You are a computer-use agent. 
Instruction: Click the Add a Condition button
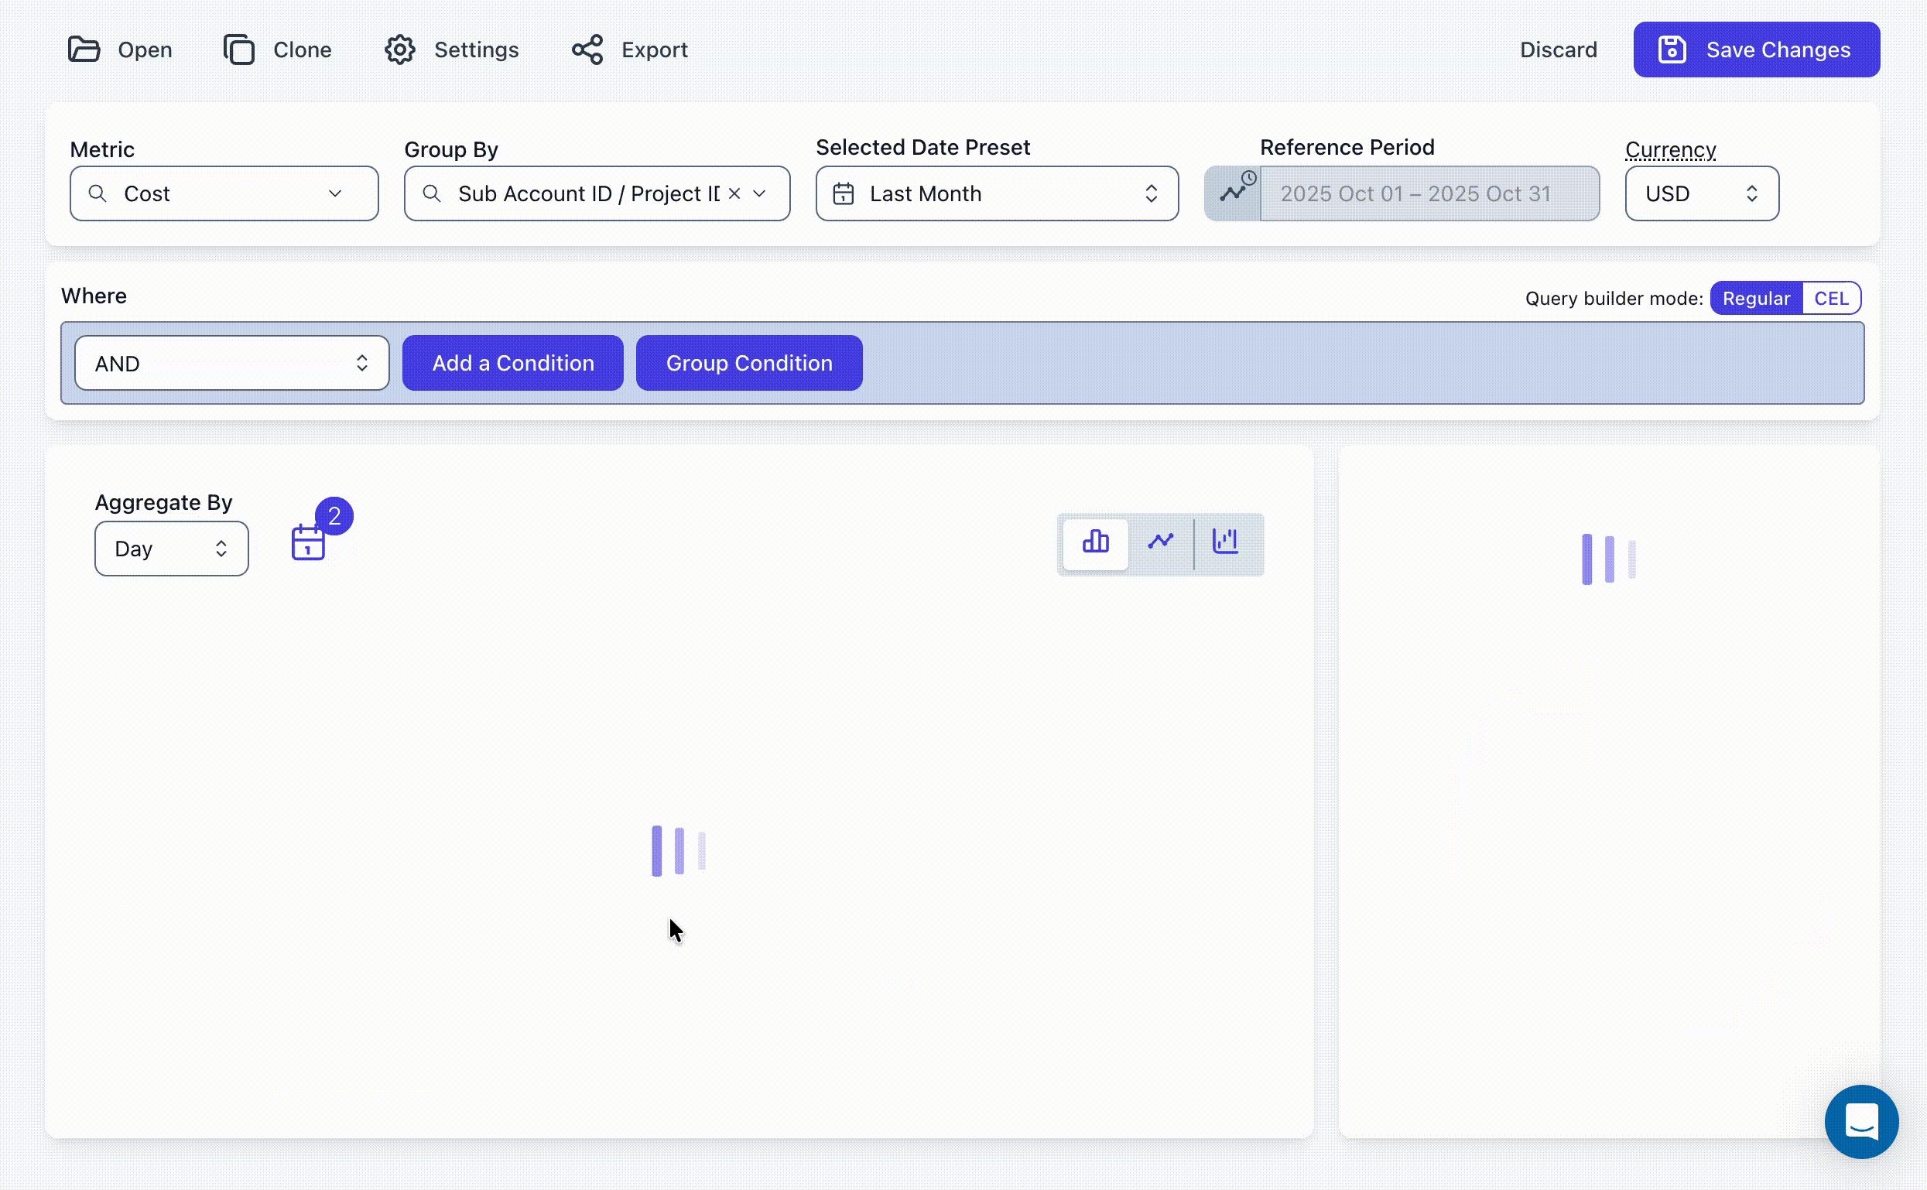[x=512, y=363]
